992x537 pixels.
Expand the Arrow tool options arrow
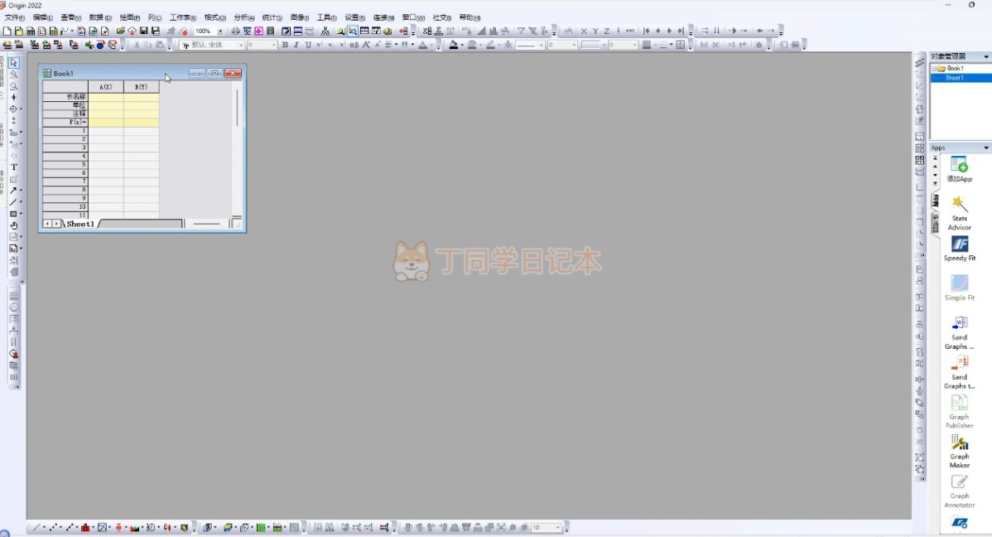(21, 190)
